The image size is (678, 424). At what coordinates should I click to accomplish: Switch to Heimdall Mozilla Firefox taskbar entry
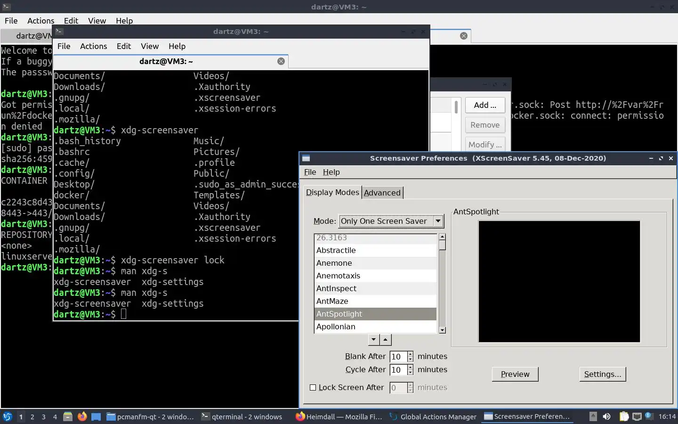click(x=339, y=416)
